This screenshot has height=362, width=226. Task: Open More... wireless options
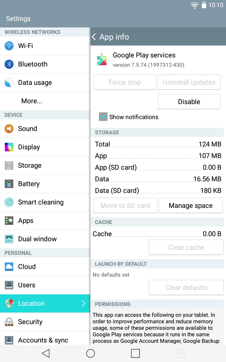(32, 101)
